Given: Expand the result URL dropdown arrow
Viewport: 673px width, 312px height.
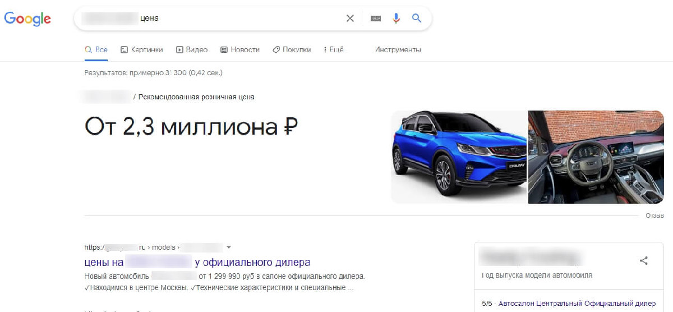Looking at the screenshot, I should 229,247.
